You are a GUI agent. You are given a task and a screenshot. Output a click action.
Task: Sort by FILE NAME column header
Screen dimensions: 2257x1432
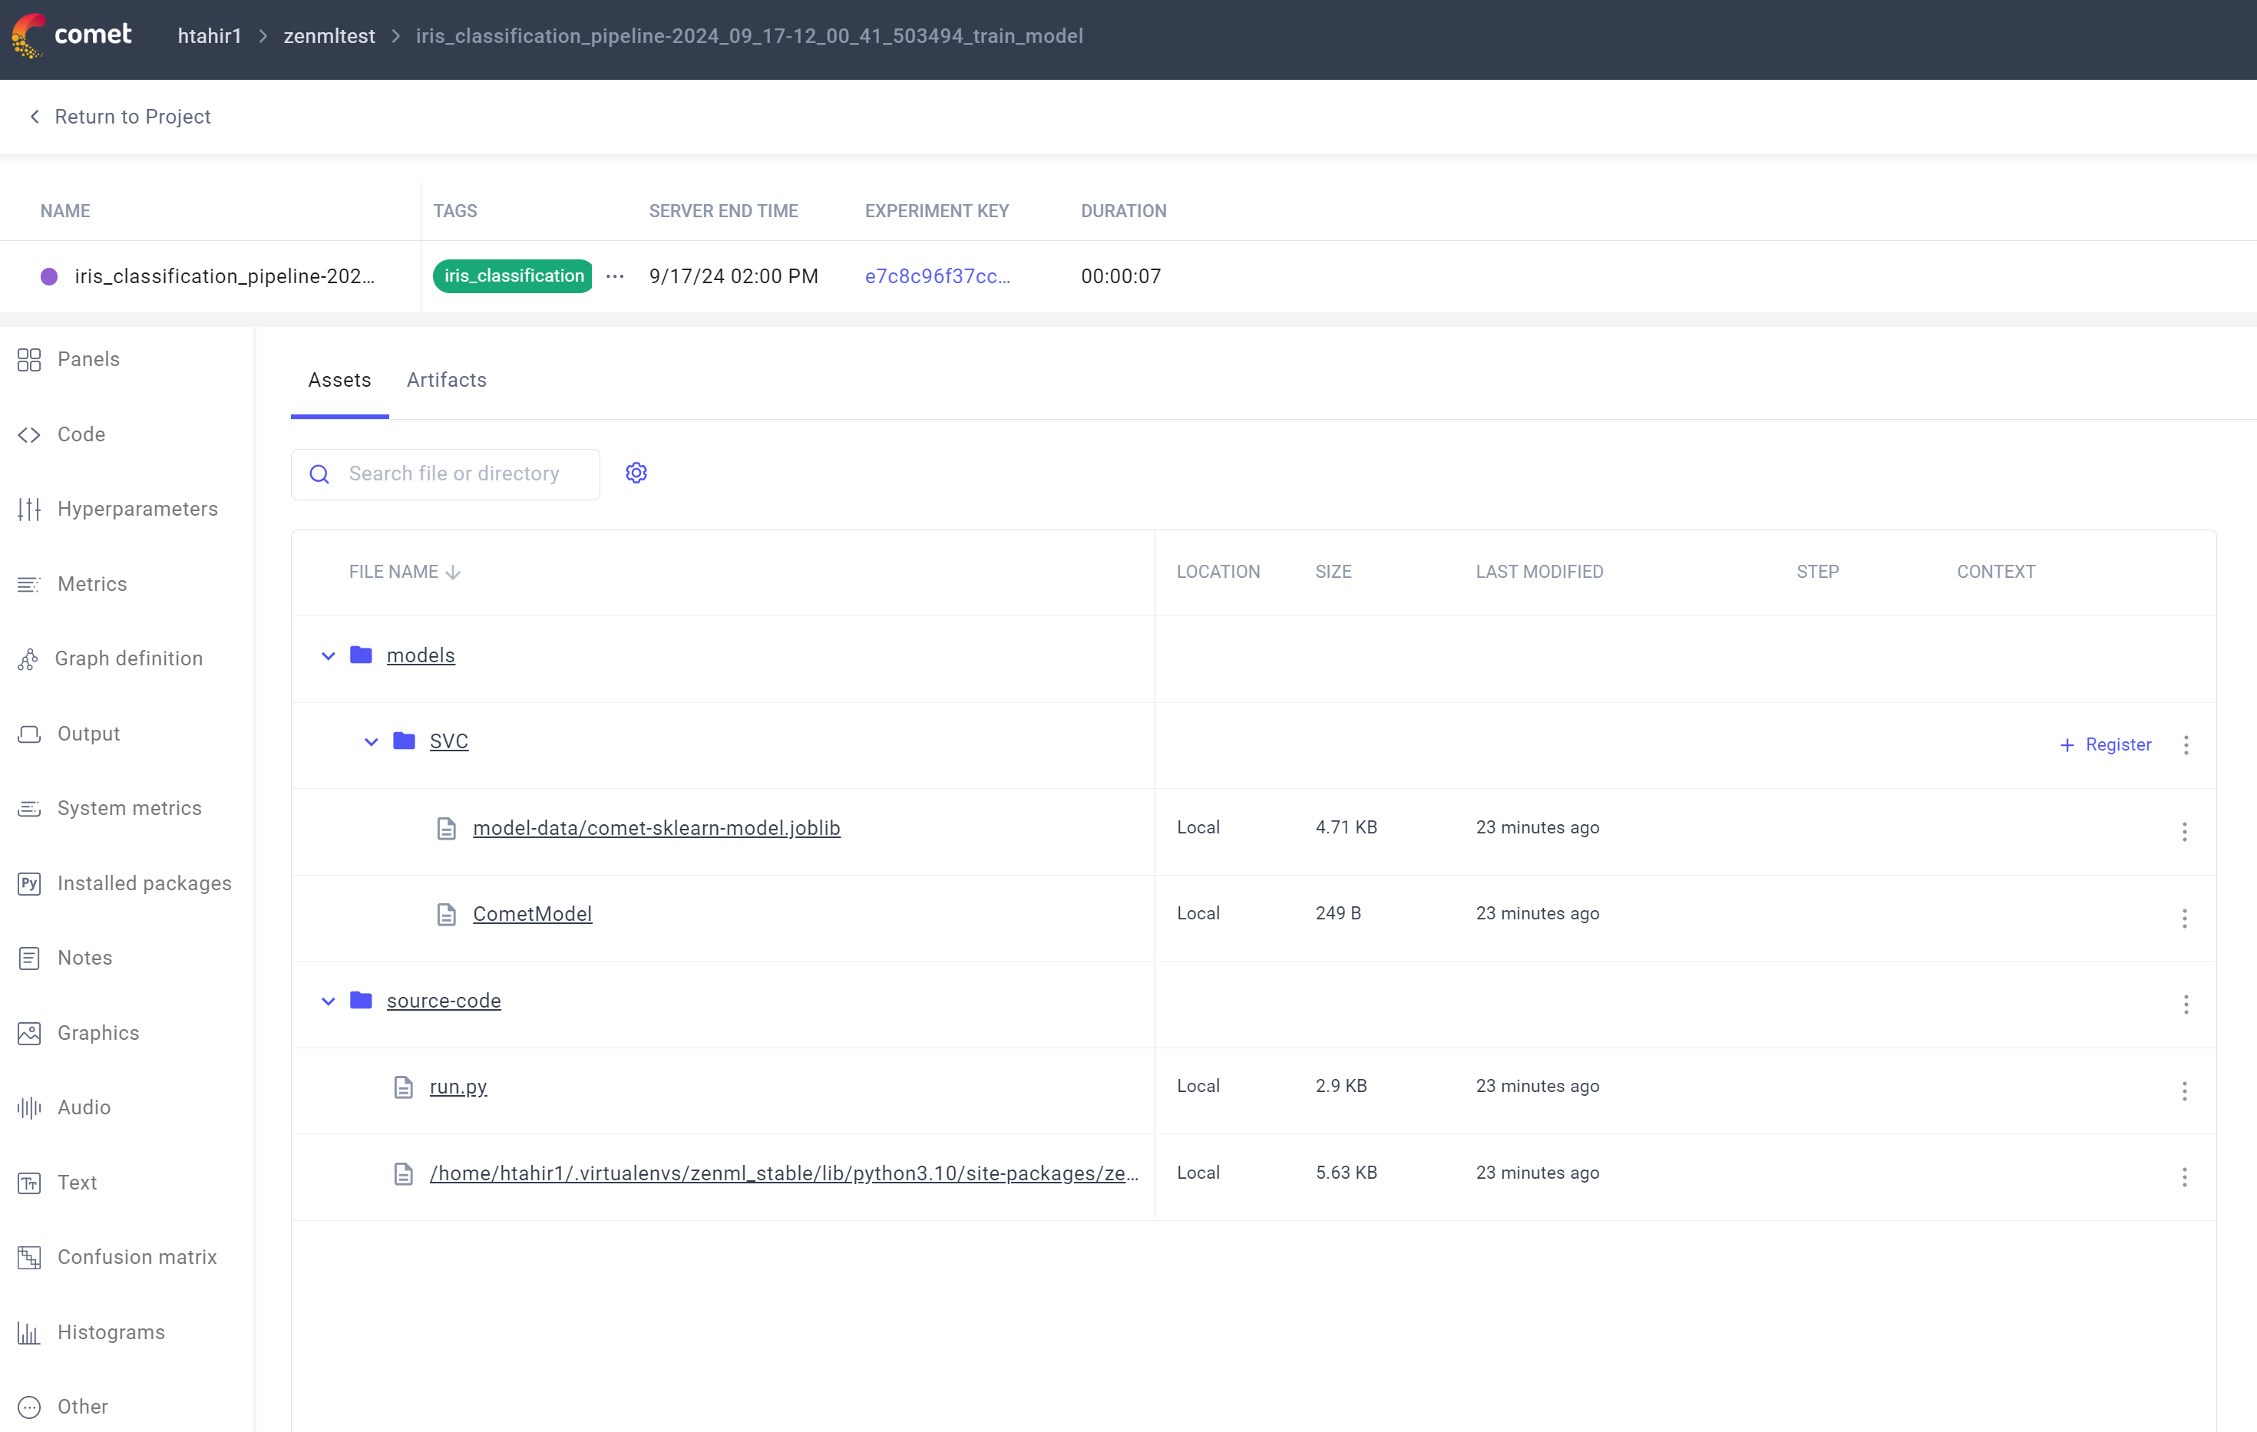click(x=404, y=572)
